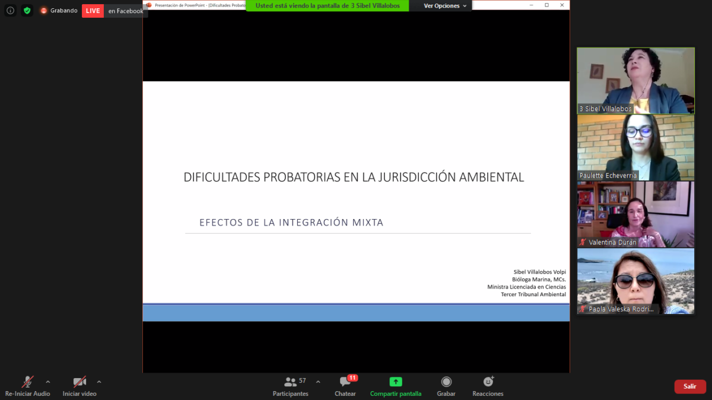This screenshot has height=400, width=712.
Task: Expand the audio options arrow beside the microphone
Action: pos(48,382)
